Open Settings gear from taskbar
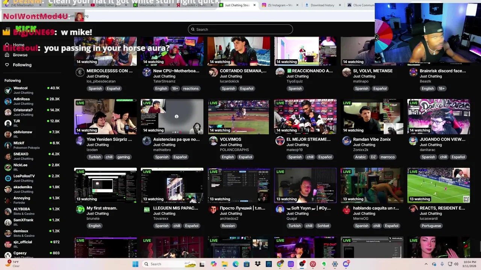 click(335, 264)
